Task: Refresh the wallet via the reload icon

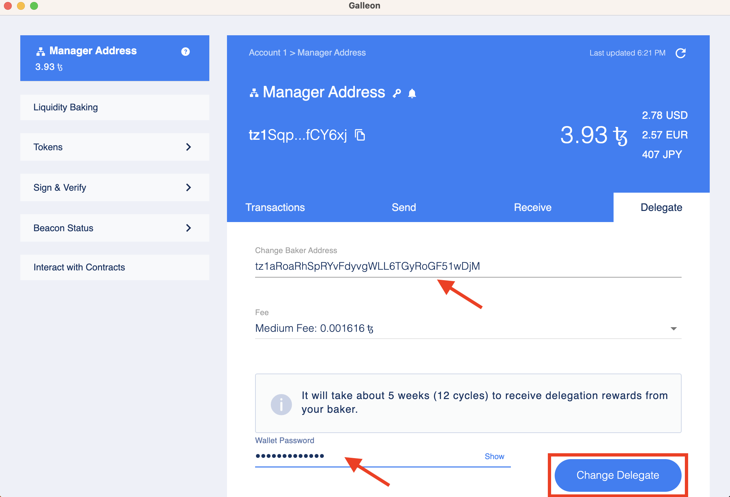Action: tap(681, 53)
